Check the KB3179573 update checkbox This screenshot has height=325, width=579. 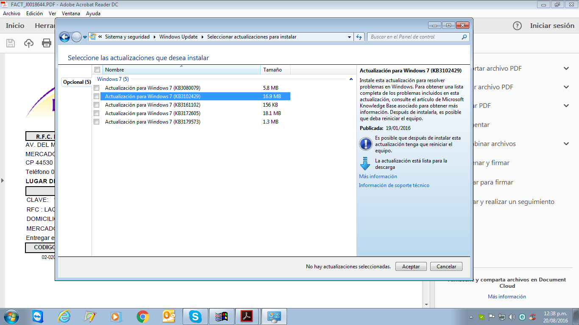[97, 122]
